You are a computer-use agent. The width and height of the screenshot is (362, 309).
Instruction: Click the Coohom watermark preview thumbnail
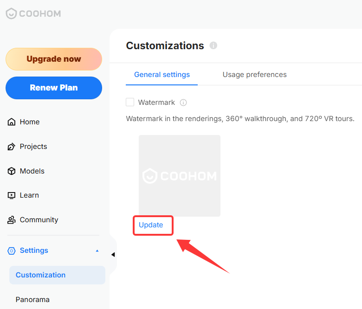(x=180, y=176)
